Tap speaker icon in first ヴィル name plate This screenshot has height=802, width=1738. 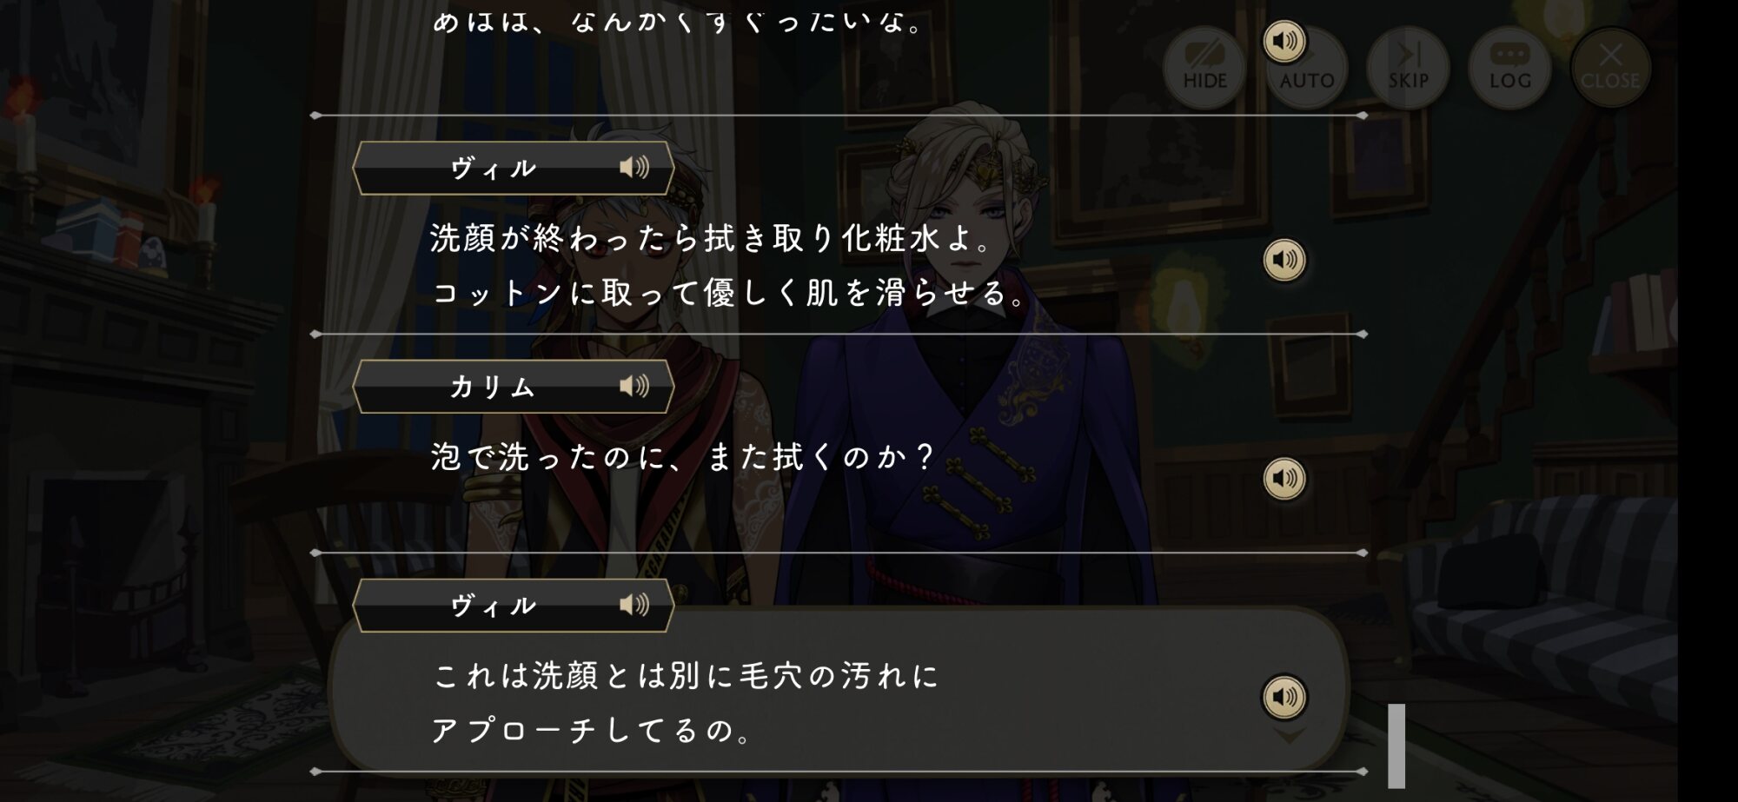[634, 168]
